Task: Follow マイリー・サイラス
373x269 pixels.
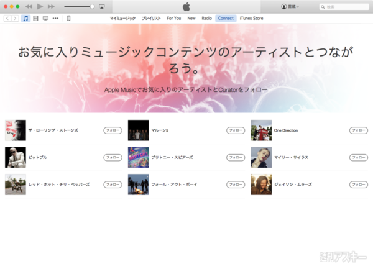Action: [359, 158]
